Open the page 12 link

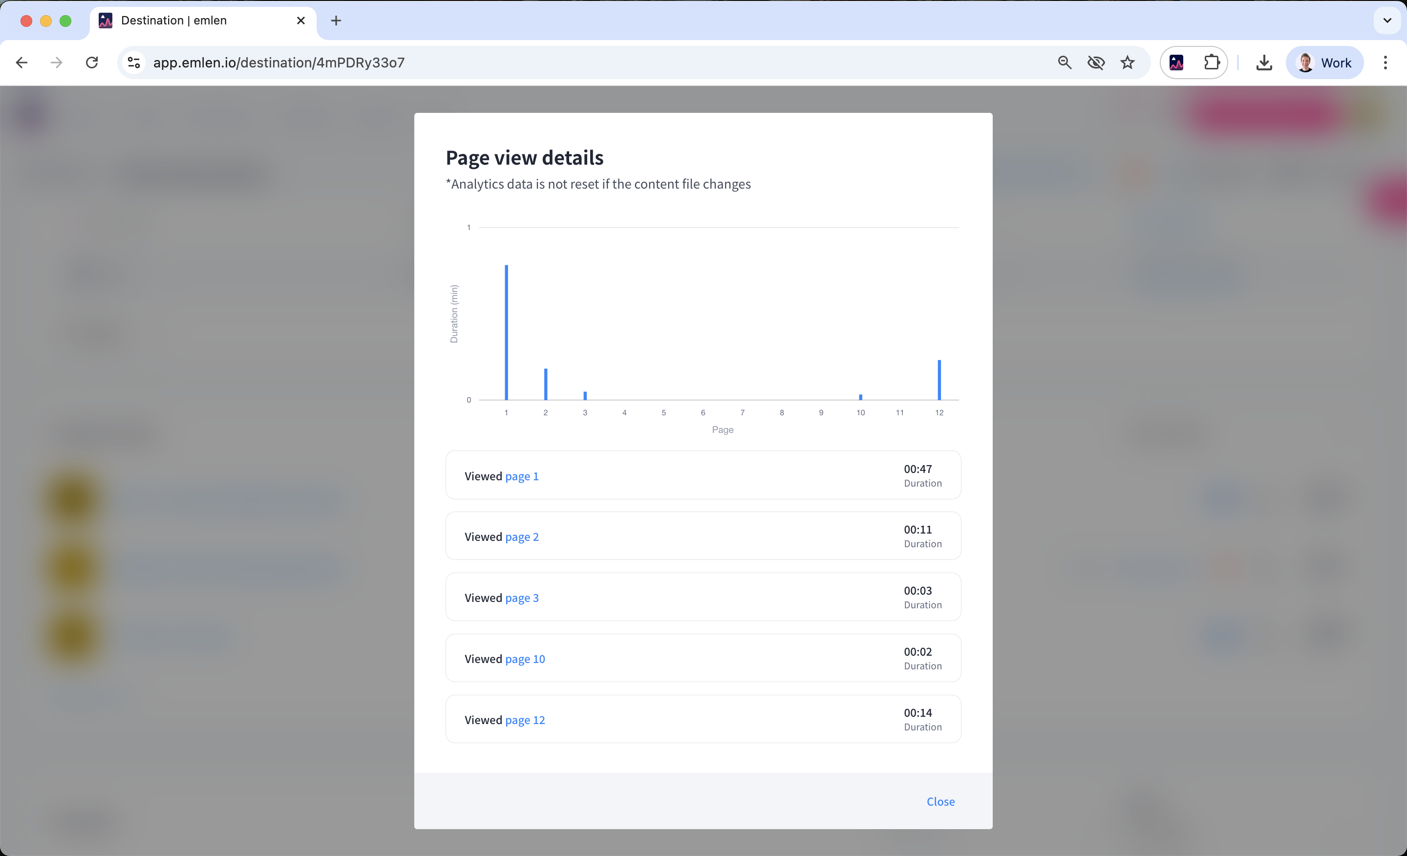[x=525, y=720]
